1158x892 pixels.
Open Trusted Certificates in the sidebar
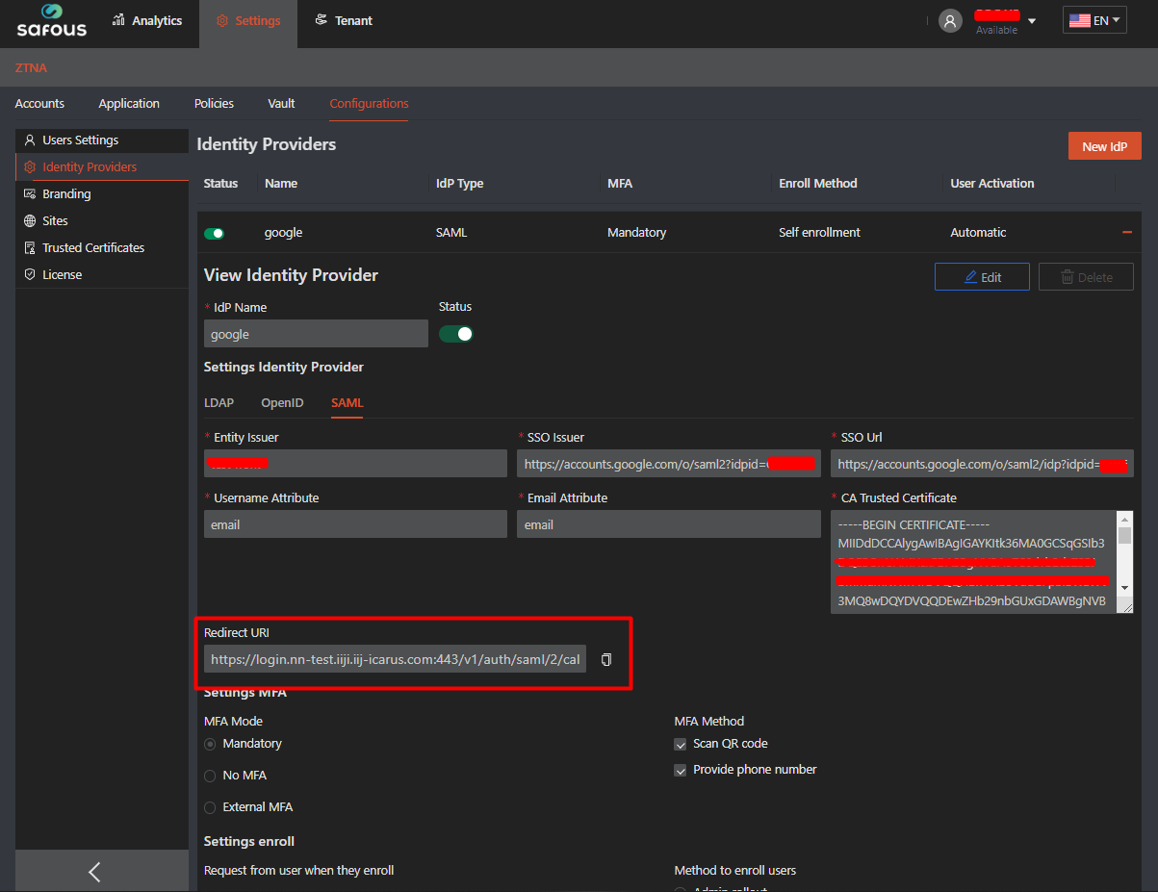pyautogui.click(x=92, y=248)
